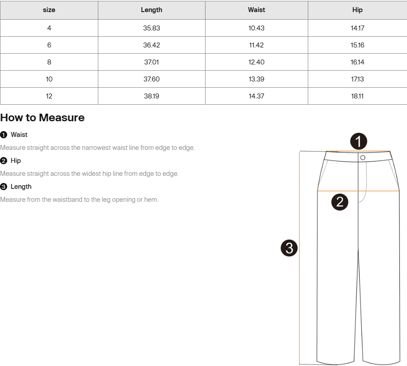Click the number 1 marker on pants diagram
The width and height of the screenshot is (407, 366).
click(x=358, y=141)
